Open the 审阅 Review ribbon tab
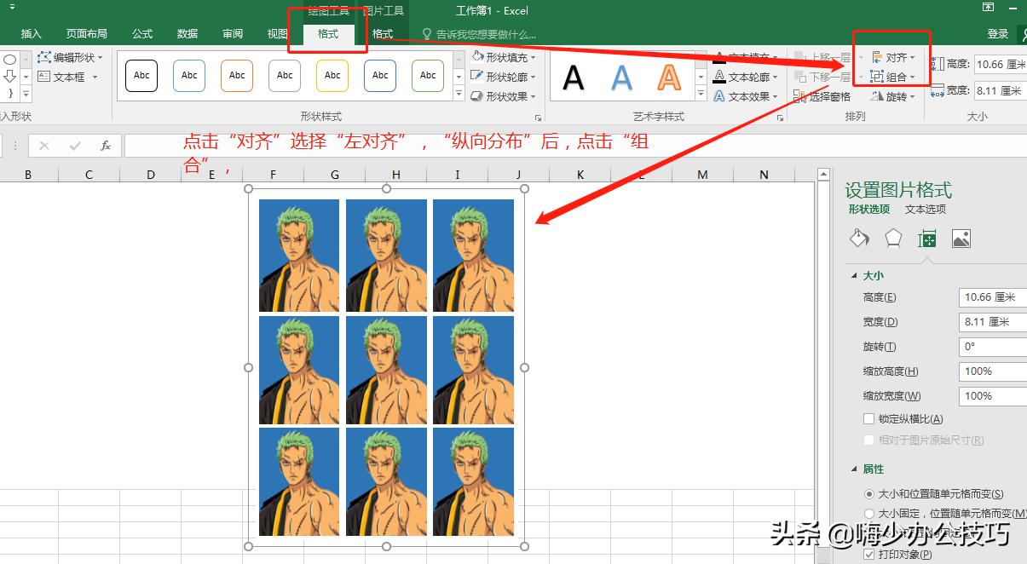Screen dimensions: 1027x564 point(233,34)
